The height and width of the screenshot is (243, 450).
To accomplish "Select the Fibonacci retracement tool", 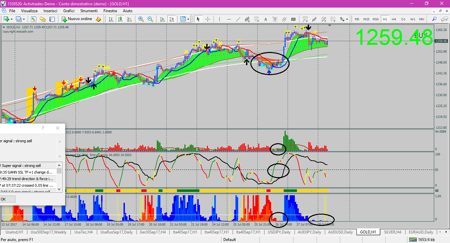I will 256,19.
